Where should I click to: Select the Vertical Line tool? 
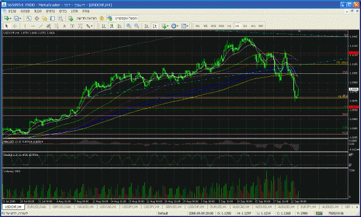coord(25,26)
